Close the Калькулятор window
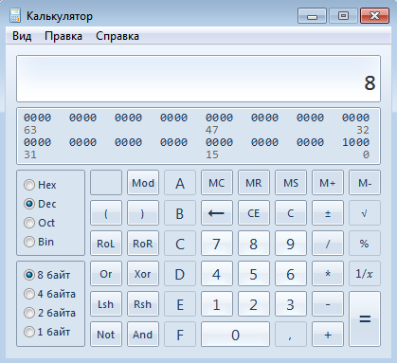The image size is (397, 363). [374, 16]
